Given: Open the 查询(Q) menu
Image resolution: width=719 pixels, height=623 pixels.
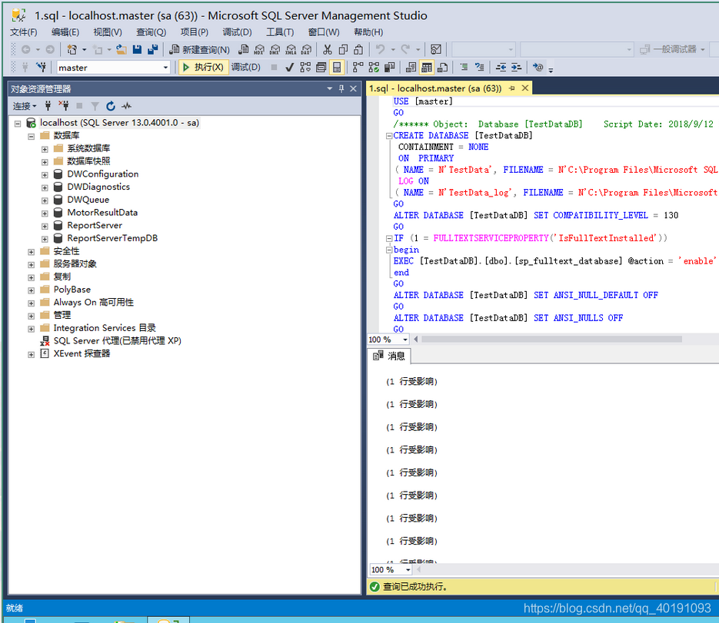Looking at the screenshot, I should click(151, 31).
